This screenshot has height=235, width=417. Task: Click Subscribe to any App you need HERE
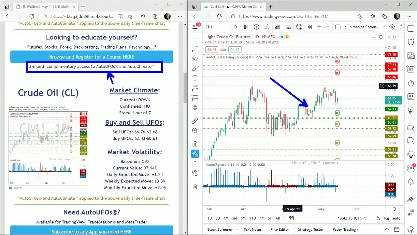pos(92,231)
